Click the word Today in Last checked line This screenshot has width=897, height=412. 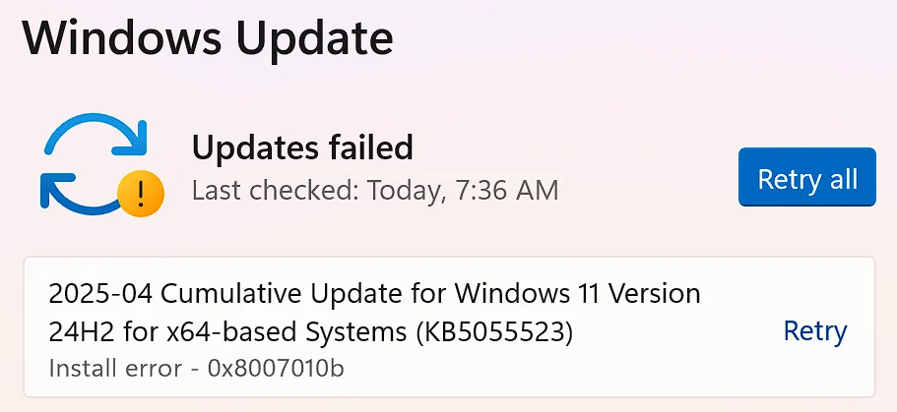coord(405,191)
